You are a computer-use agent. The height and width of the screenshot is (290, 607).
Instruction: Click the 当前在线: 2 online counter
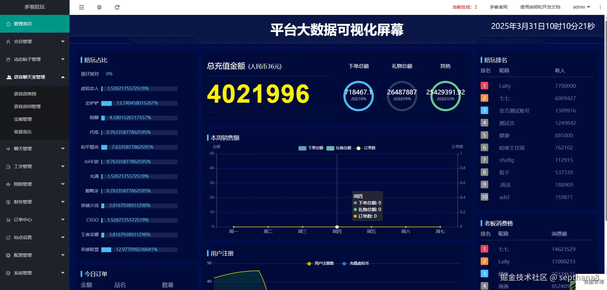tap(464, 7)
